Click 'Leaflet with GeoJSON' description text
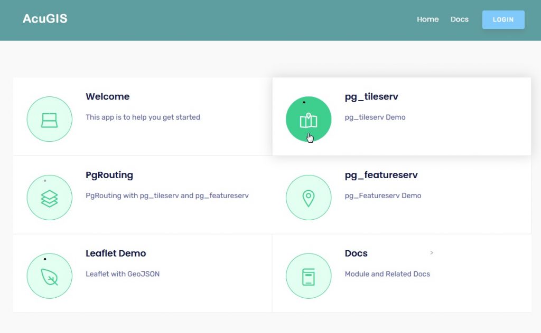Image resolution: width=541 pixels, height=333 pixels. pyautogui.click(x=123, y=274)
